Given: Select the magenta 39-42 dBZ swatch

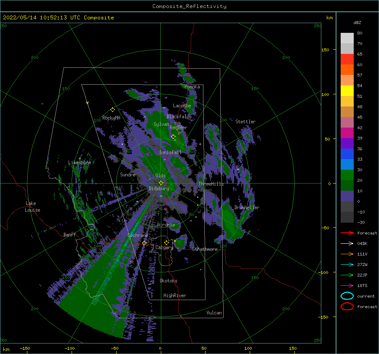Looking at the screenshot, I should click(x=347, y=133).
